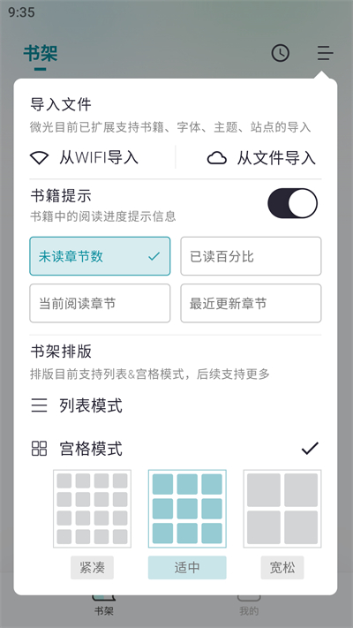Choose 最近更新章节 hint option

pos(251,303)
